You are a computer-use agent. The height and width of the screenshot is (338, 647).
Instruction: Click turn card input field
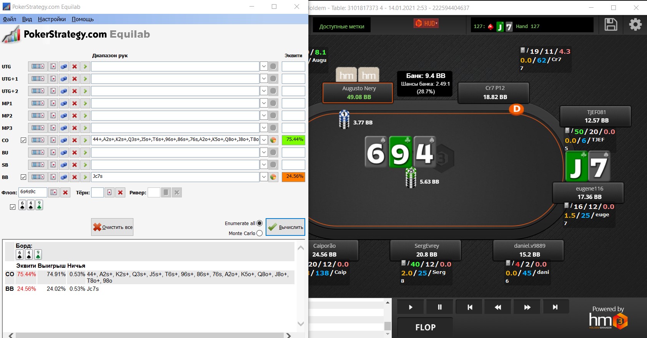pyautogui.click(x=97, y=192)
